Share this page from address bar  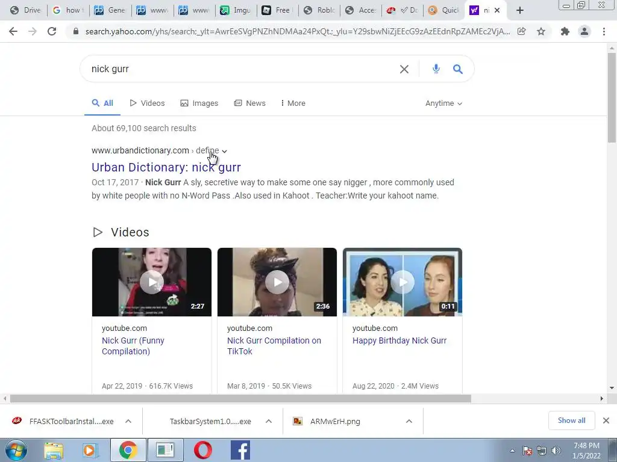click(522, 31)
